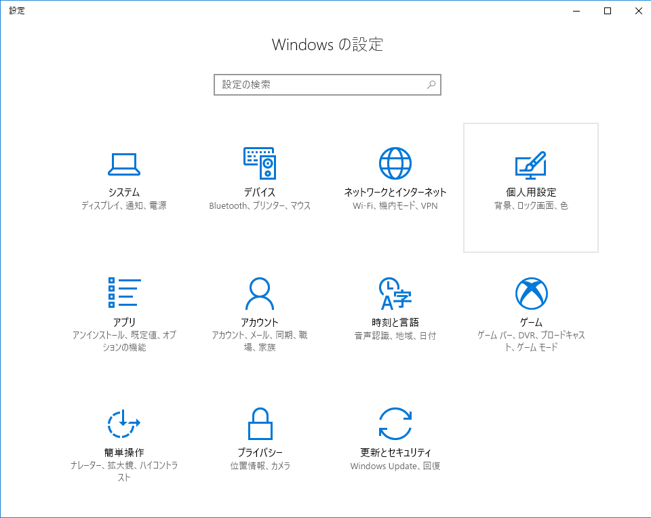Click the 個人用設定 title label

[531, 192]
